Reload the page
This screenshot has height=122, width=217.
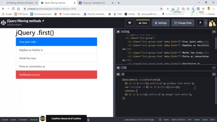pos(13,9)
